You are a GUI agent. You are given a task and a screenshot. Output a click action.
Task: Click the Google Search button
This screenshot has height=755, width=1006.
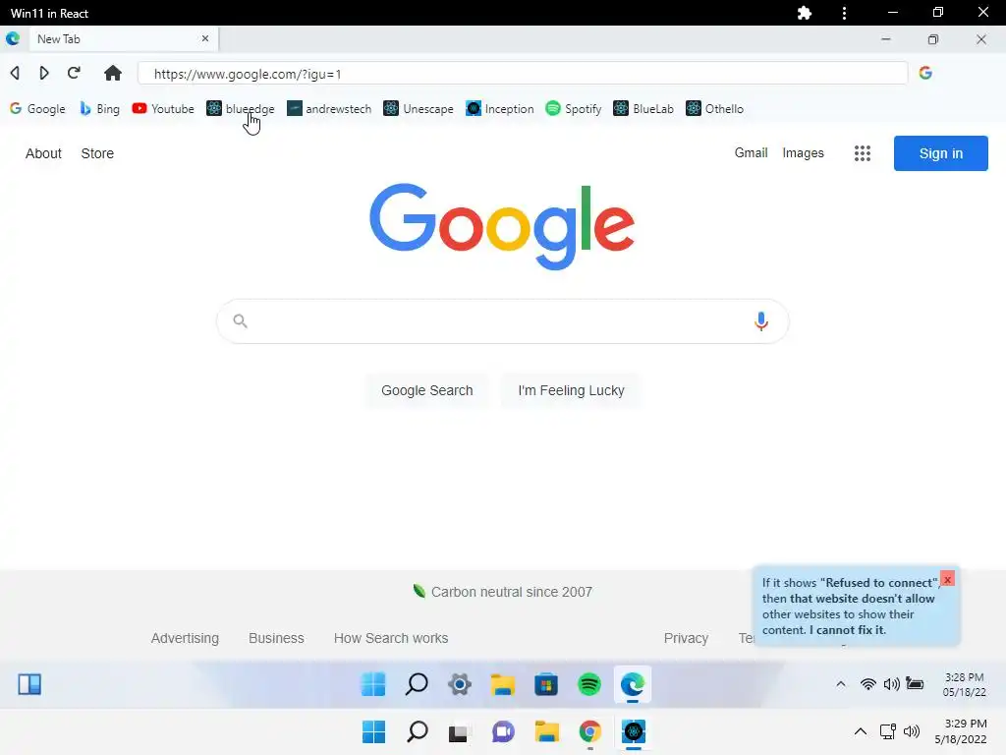click(x=426, y=390)
